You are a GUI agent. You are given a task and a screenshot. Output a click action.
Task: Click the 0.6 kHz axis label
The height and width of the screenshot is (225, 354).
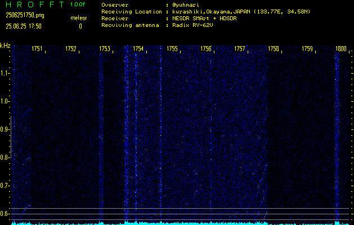point(4,214)
